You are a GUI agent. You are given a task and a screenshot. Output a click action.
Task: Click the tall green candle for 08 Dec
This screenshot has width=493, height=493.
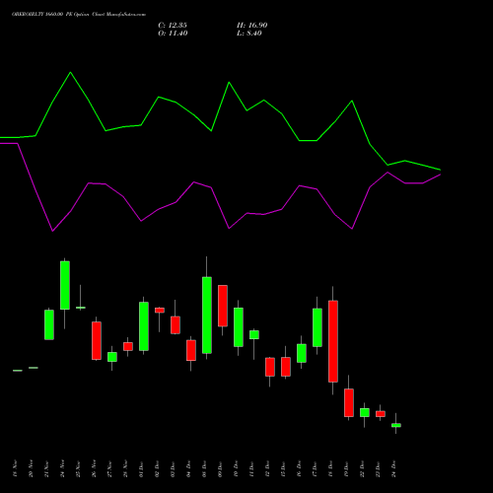[x=207, y=316]
